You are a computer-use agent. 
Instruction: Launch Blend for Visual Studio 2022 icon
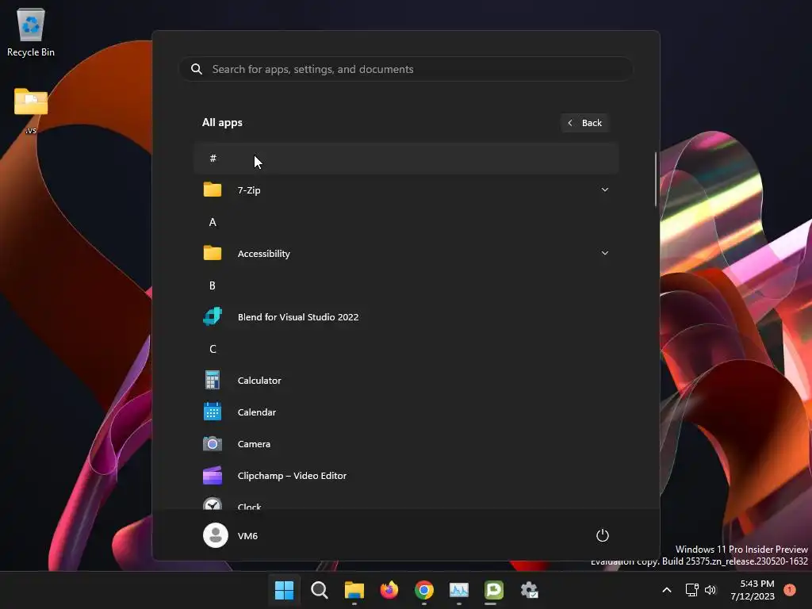(x=213, y=316)
